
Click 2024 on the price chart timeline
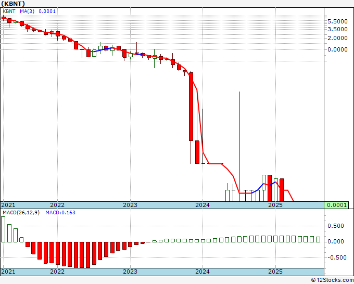pos(203,205)
